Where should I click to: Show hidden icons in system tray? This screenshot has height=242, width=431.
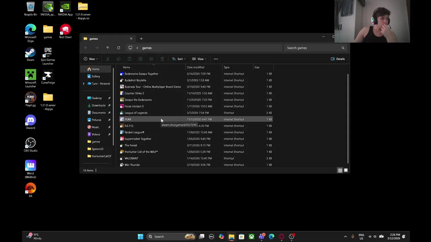click(345, 237)
